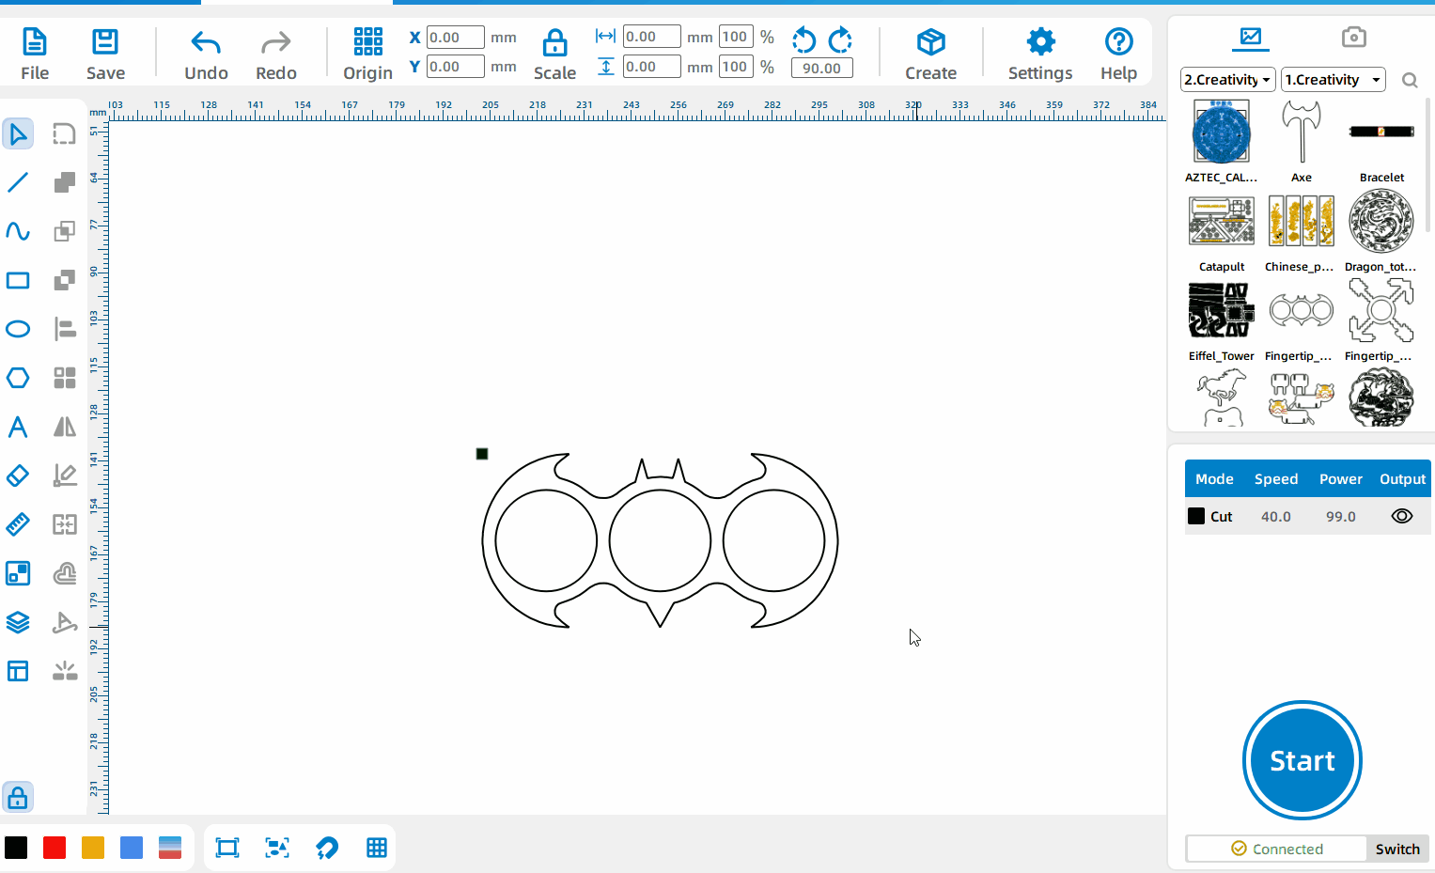Open the Settings panel

click(x=1040, y=55)
